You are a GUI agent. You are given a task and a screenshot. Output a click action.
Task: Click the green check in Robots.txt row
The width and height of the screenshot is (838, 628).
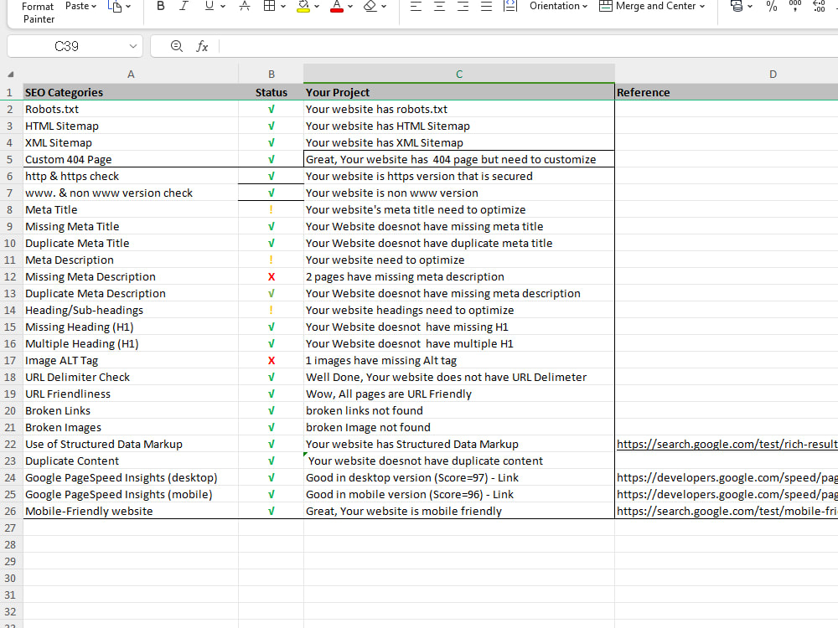point(271,109)
